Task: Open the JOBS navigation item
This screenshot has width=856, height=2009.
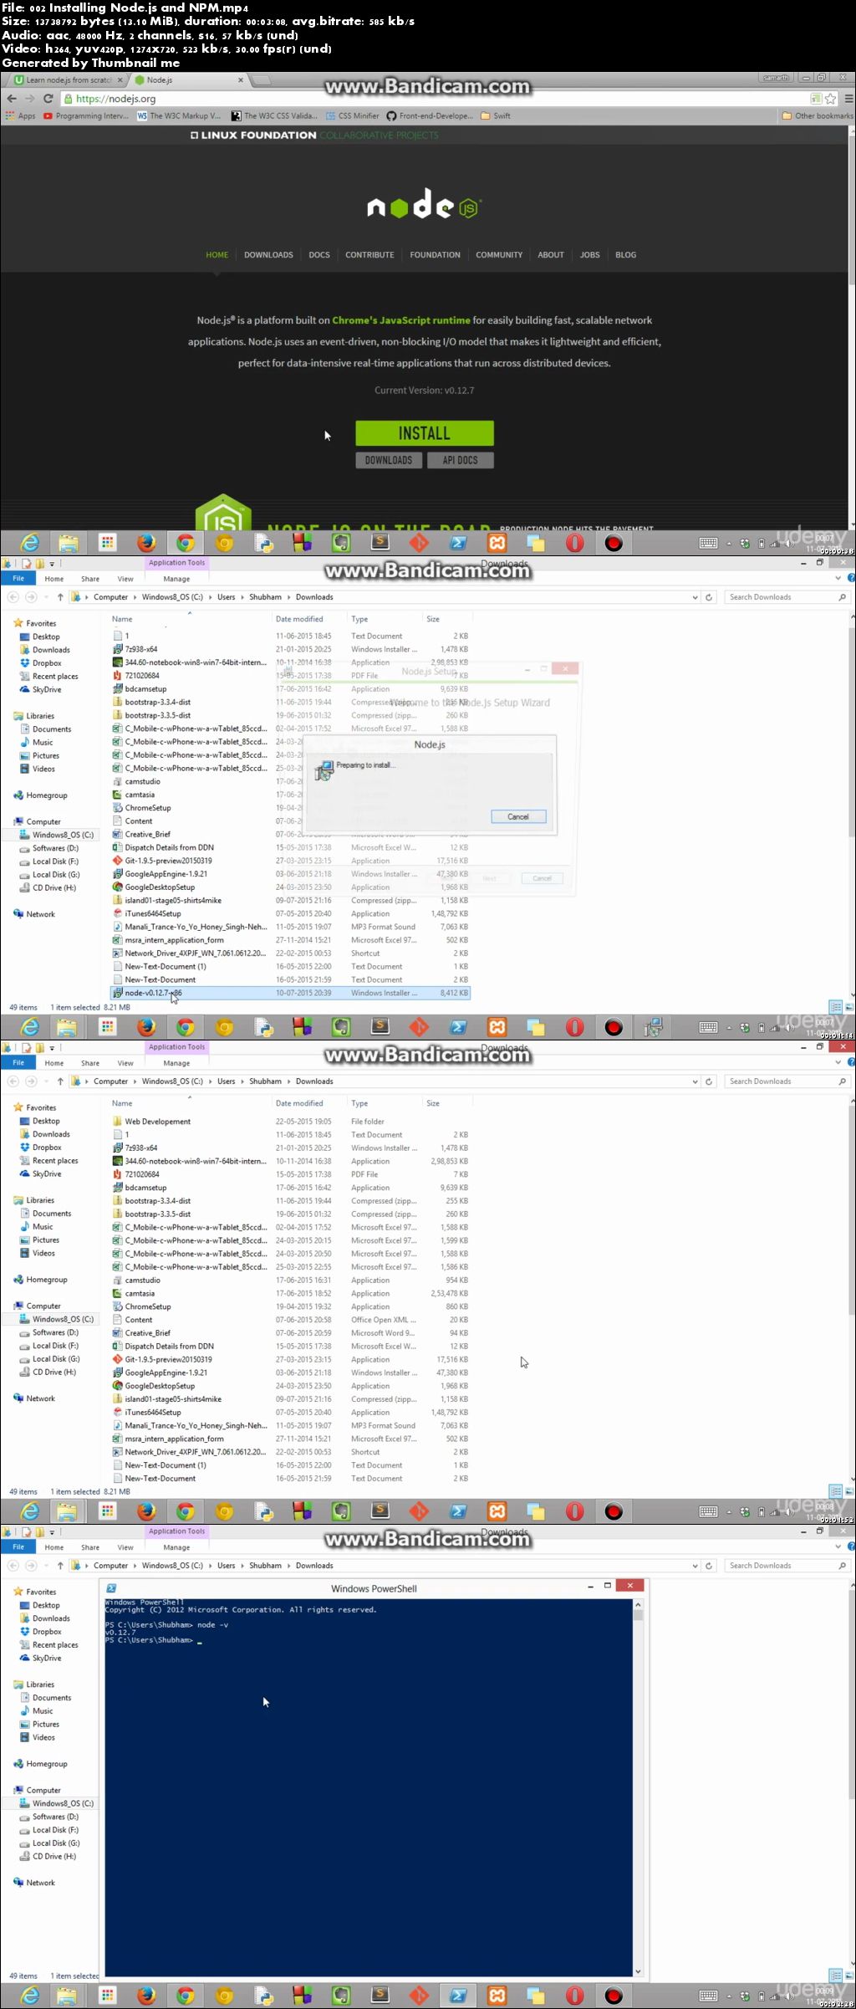Action: [x=590, y=255]
